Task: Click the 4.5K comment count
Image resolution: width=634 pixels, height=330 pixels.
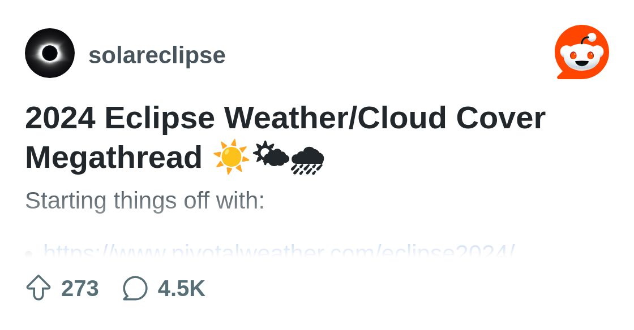Action: point(181,288)
